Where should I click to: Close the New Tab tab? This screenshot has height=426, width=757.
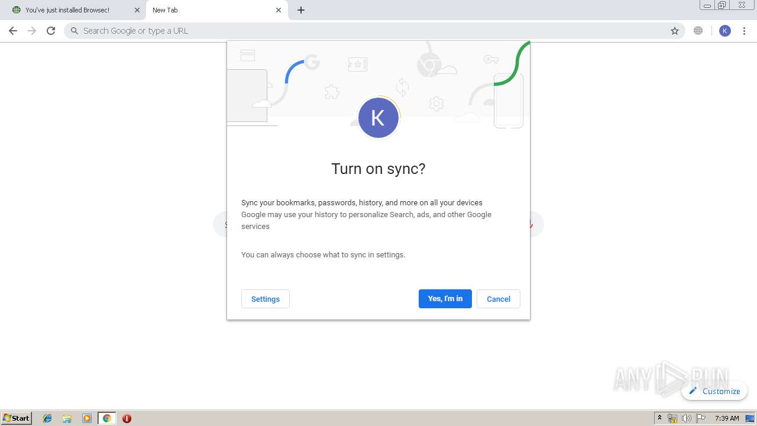279,10
